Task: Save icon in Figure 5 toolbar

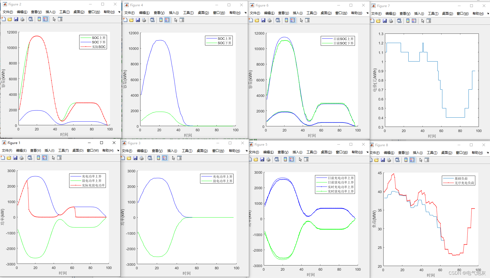Action: (x=262, y=159)
